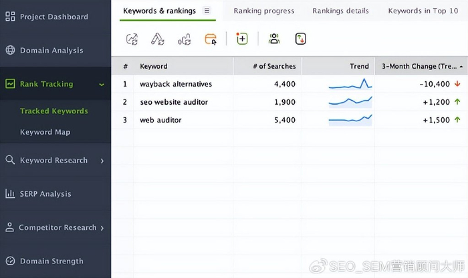Expand the Keyword Research section arrow
The image size is (468, 278).
pyautogui.click(x=102, y=161)
